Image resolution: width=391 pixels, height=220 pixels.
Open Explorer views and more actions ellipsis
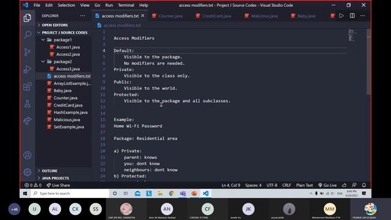pos(82,16)
